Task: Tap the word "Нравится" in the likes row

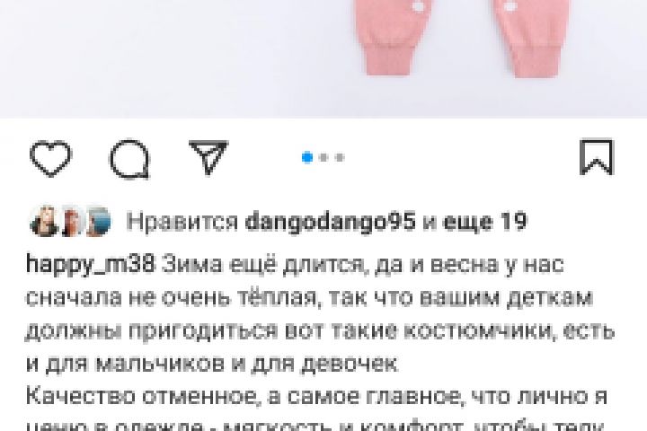Action: click(182, 222)
